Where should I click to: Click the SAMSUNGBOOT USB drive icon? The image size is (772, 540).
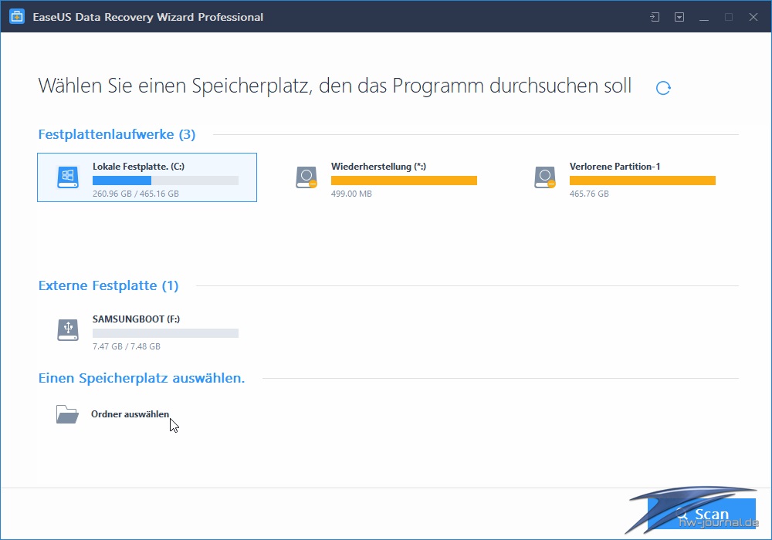[x=68, y=330]
